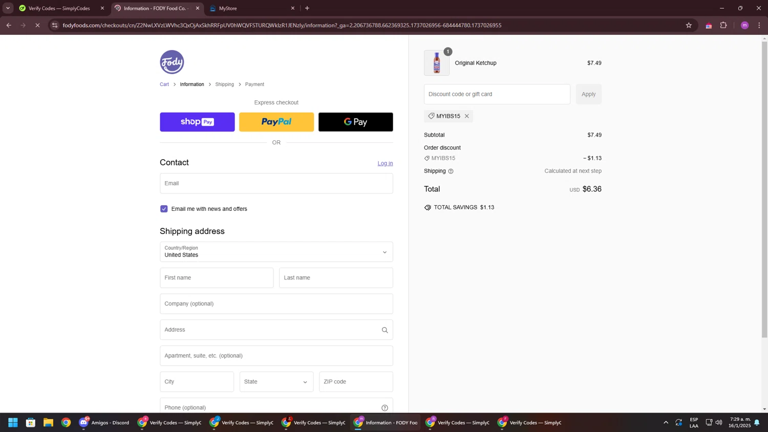Open Chrome three-dot menu
This screenshot has width=768, height=432.
click(x=759, y=25)
